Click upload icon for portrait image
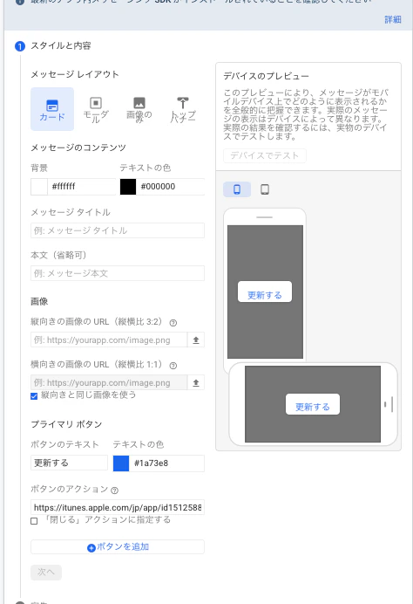 click(196, 340)
